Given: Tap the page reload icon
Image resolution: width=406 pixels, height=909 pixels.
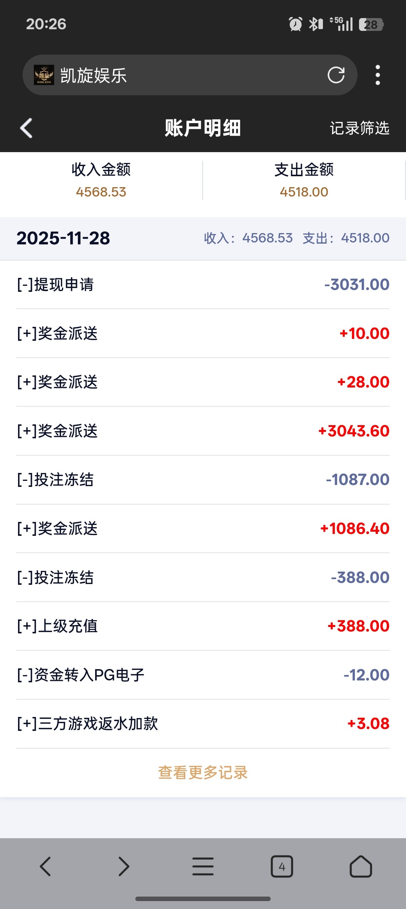Looking at the screenshot, I should click(336, 75).
